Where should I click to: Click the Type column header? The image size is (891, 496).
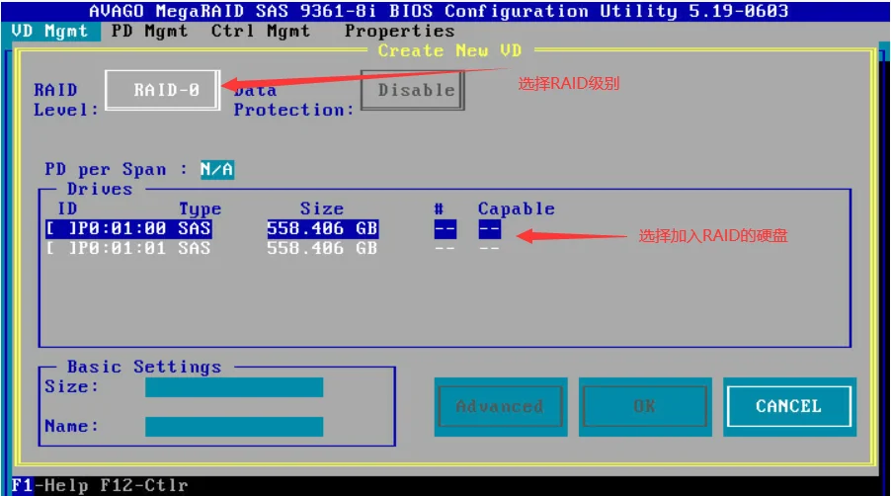click(200, 209)
